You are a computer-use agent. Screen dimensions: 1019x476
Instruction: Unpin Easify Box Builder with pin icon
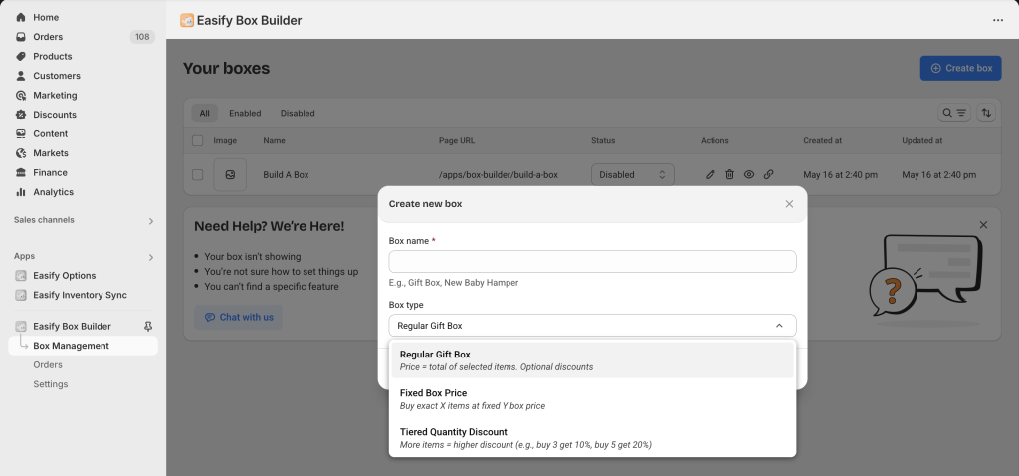(x=147, y=326)
